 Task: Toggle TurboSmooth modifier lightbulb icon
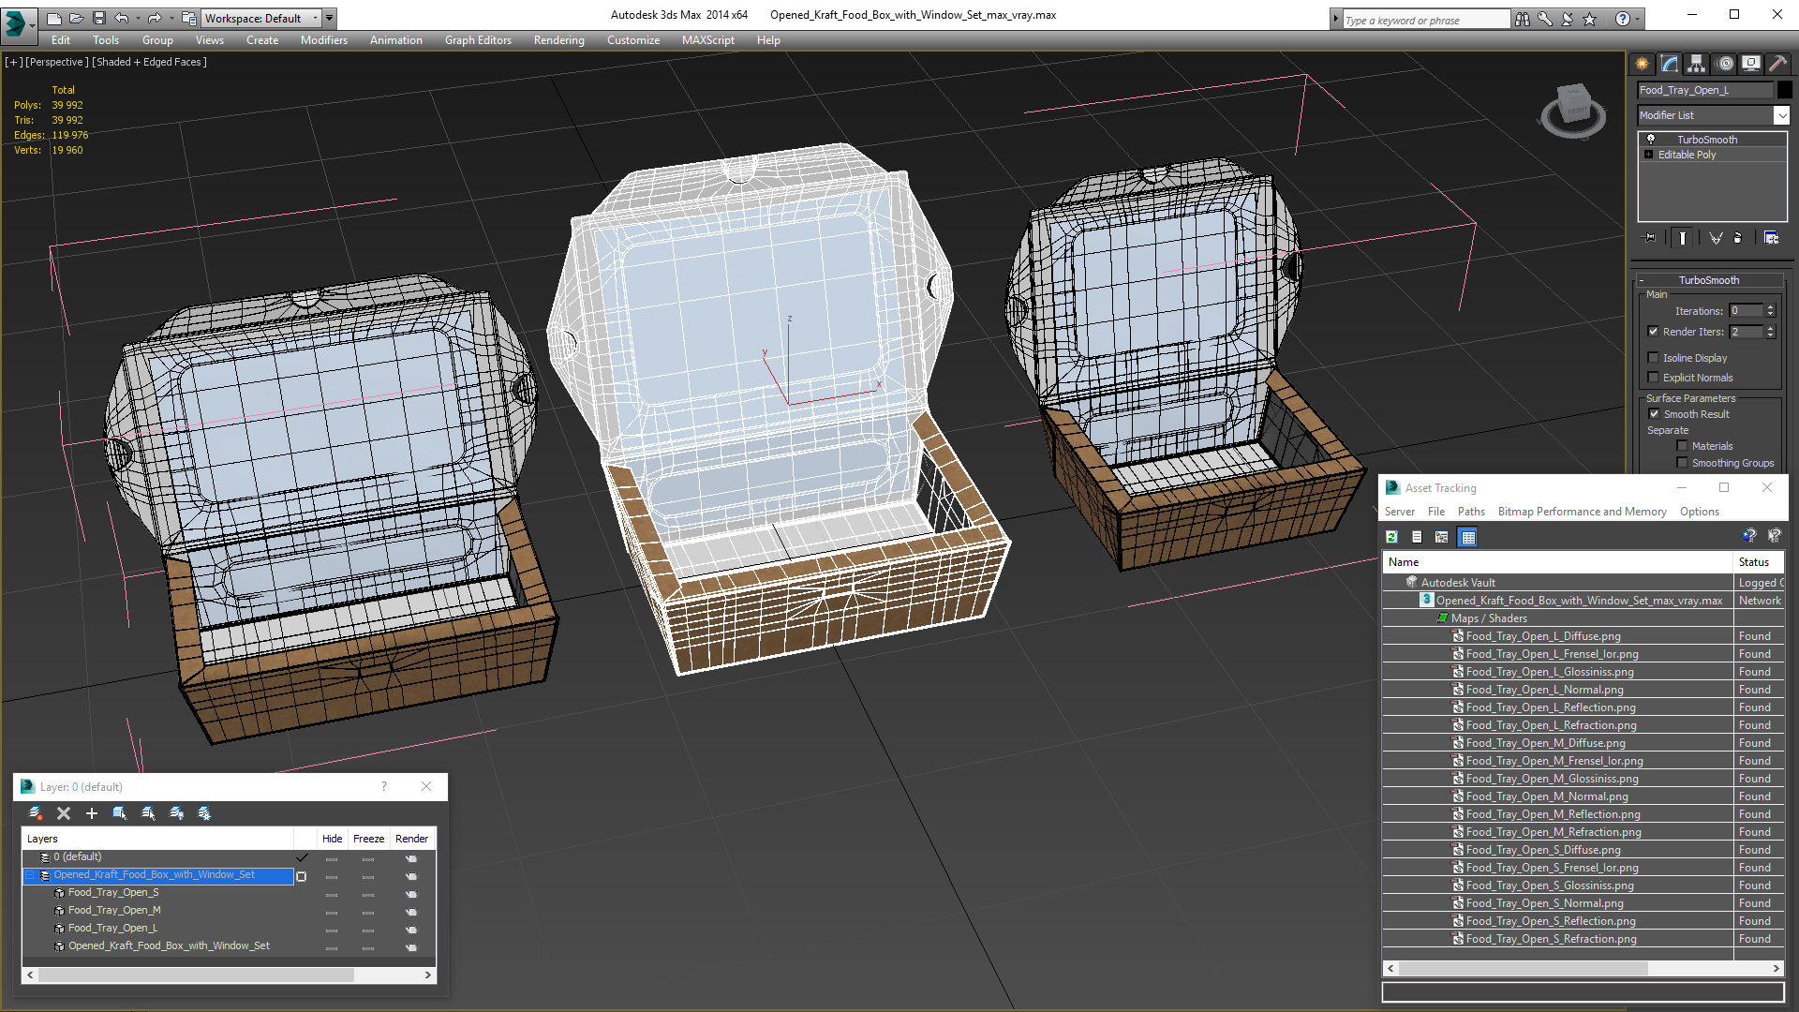click(x=1651, y=139)
